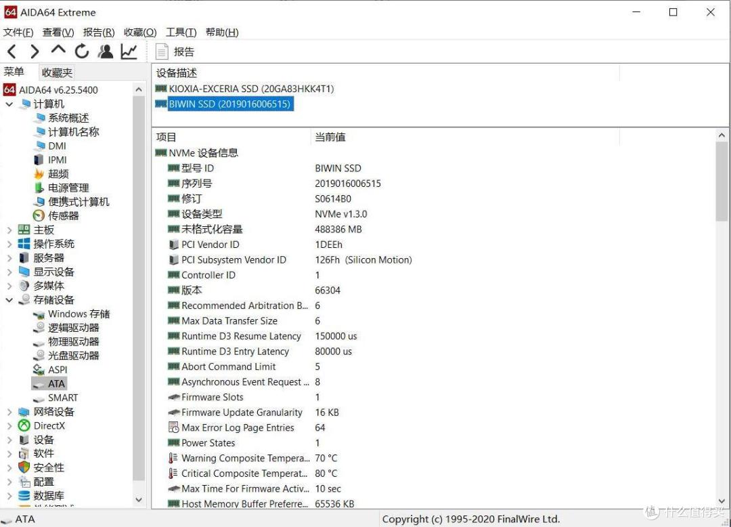Open the 报告(R) menu
Image resolution: width=731 pixels, height=527 pixels.
(x=99, y=33)
